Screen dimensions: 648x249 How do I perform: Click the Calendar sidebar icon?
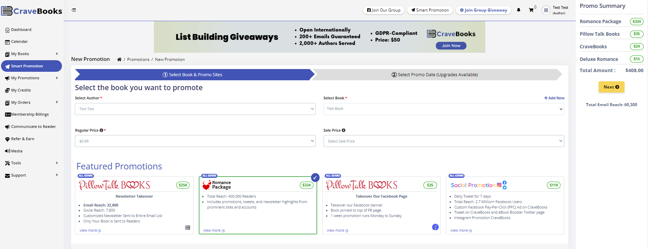[7, 42]
